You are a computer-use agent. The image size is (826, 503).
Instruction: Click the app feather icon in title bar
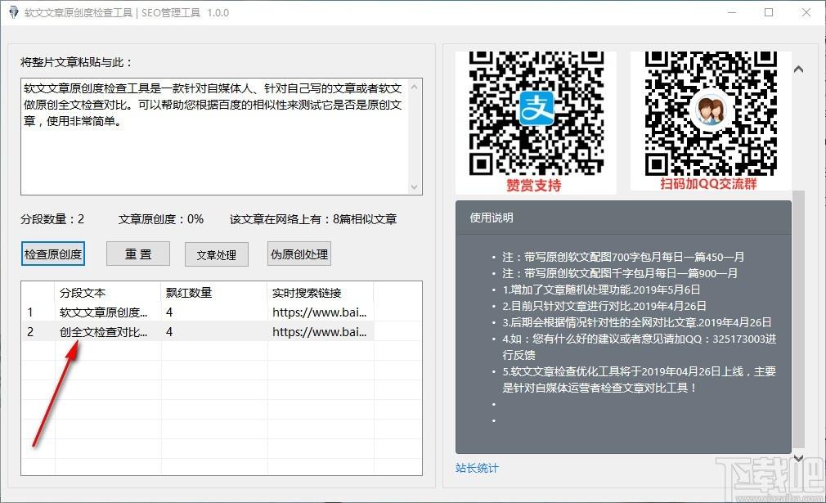click(x=13, y=12)
